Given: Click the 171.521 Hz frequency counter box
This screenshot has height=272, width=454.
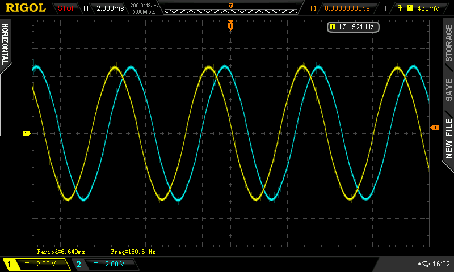Looking at the screenshot, I should click(x=353, y=27).
